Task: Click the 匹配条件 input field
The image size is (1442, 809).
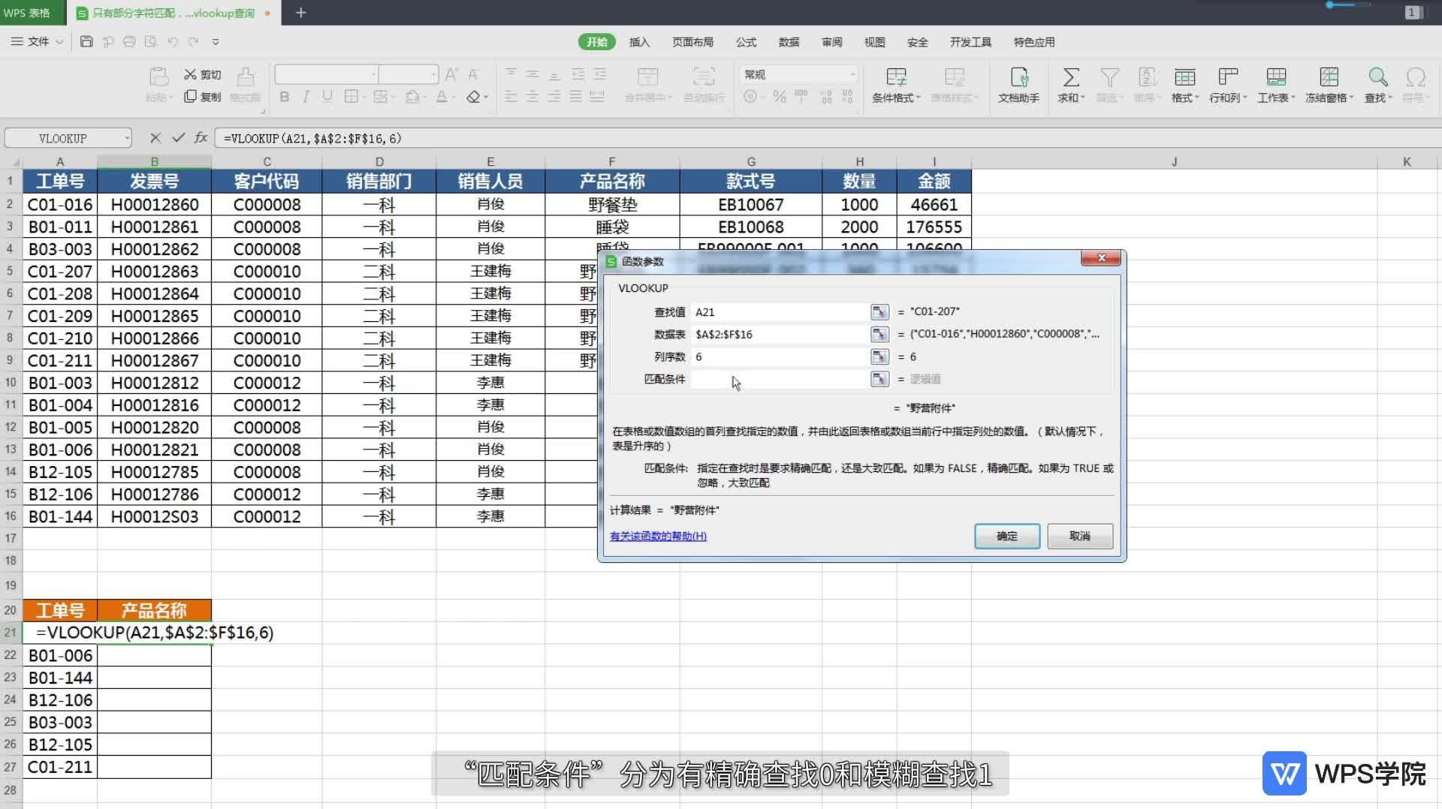Action: [779, 380]
